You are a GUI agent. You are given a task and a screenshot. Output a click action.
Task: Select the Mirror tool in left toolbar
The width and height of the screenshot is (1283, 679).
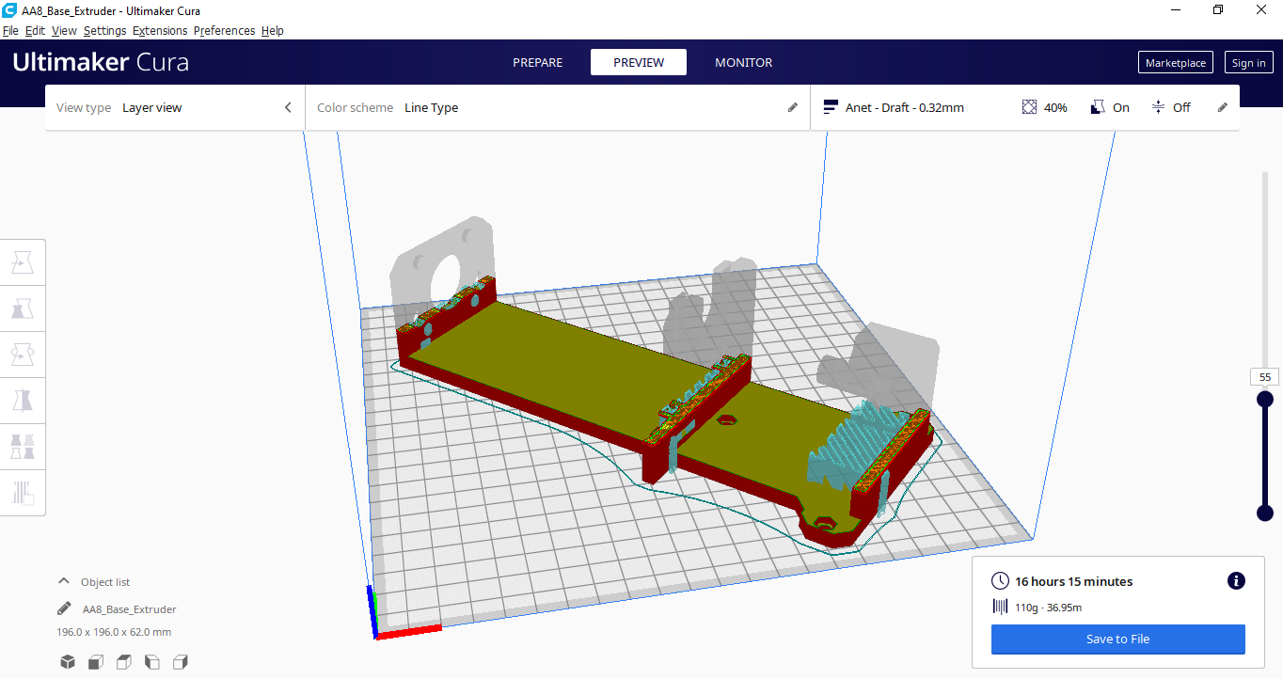coord(23,401)
